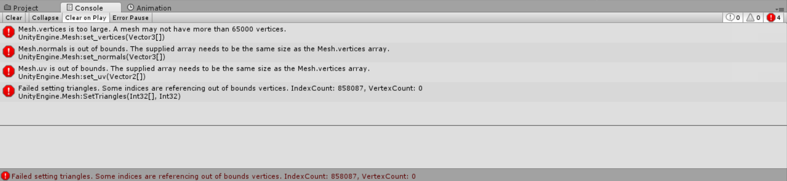Viewport: 787px width, 181px height.
Task: Click error icon beside Failed setting triangles
Action: (x=8, y=91)
